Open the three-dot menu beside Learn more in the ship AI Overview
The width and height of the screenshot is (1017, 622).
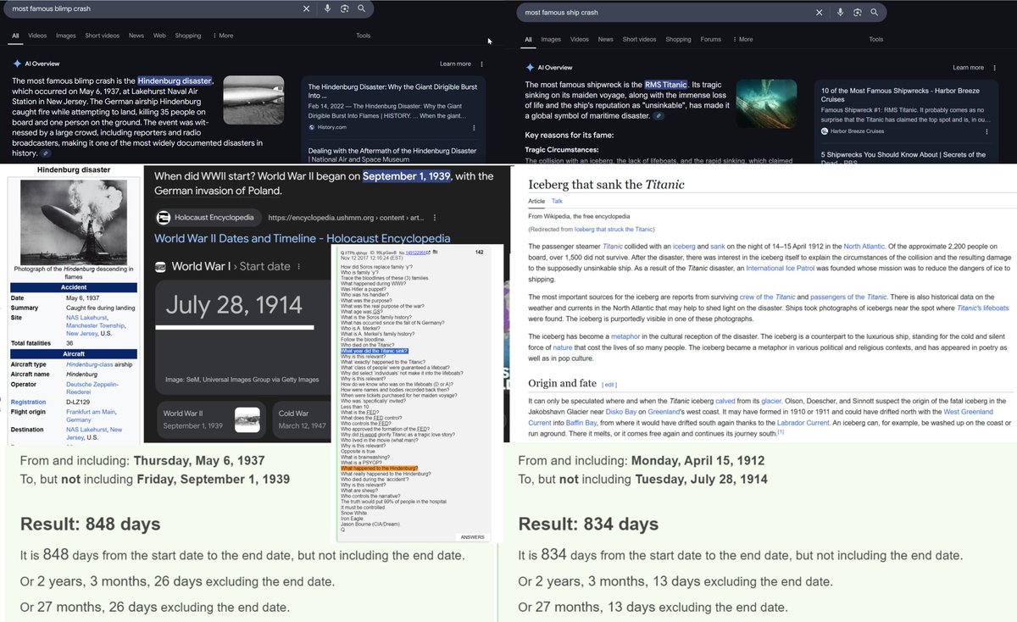point(995,67)
